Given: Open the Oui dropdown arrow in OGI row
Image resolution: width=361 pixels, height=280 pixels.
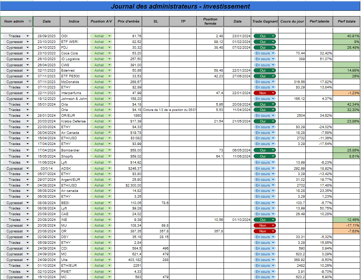Looking at the screenshot, I should tap(273, 36).
